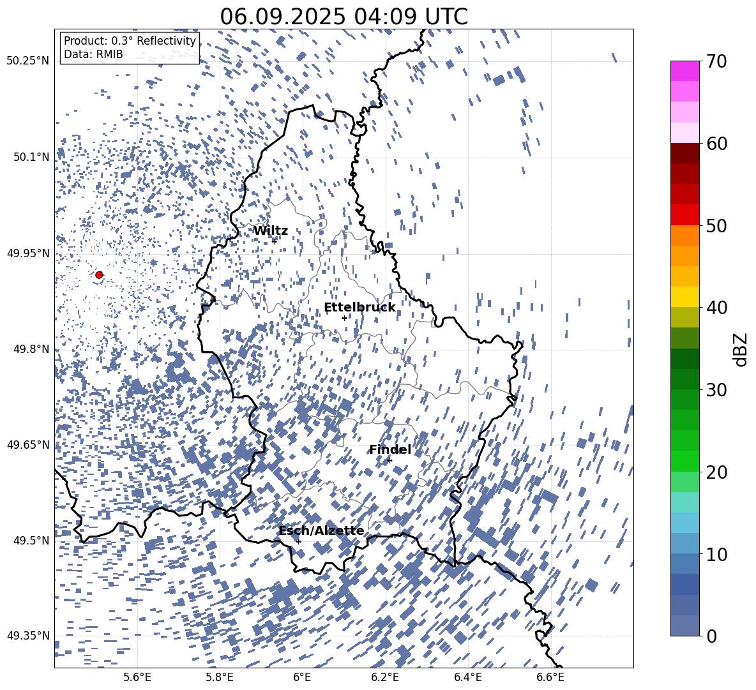Click the Findel station label

point(390,449)
